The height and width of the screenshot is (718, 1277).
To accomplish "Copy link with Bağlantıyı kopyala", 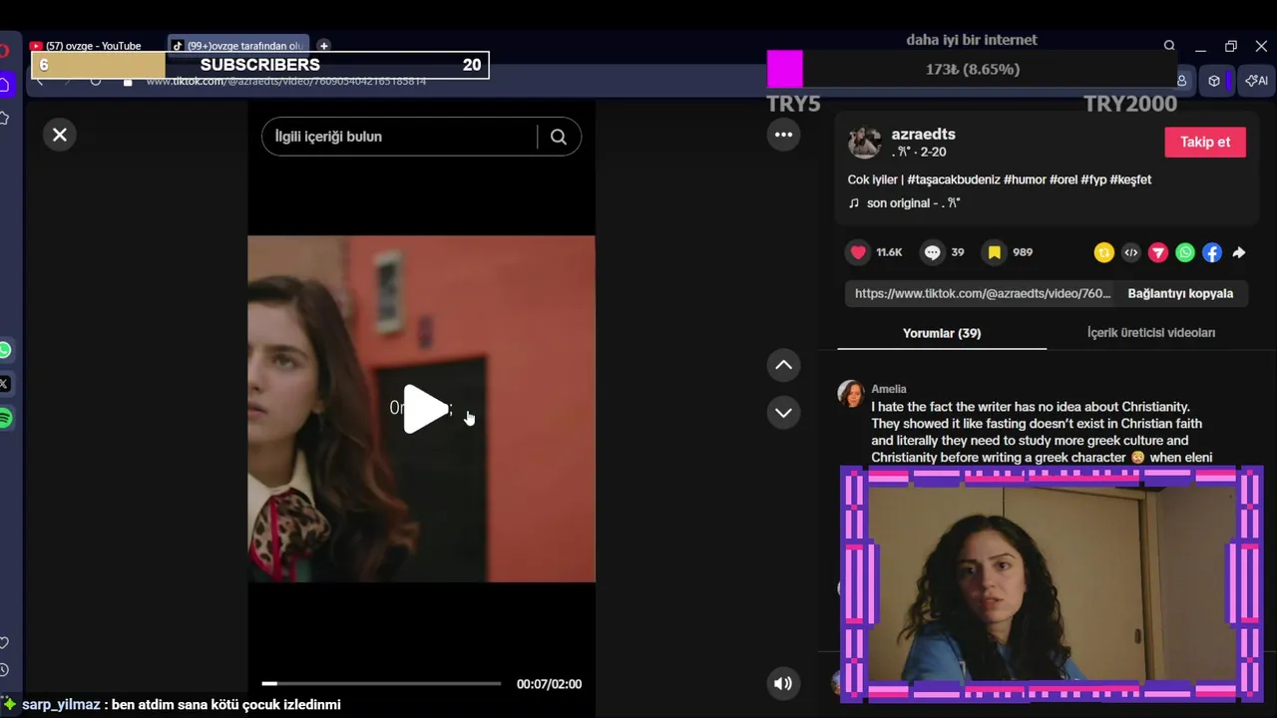I will pyautogui.click(x=1180, y=293).
